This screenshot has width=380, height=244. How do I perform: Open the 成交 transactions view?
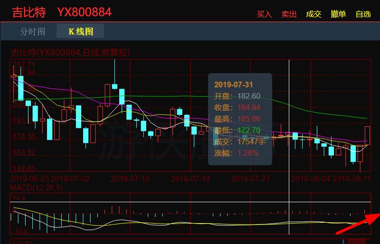pos(313,14)
